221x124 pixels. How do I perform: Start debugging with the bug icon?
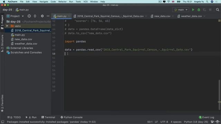(x=199, y=10)
